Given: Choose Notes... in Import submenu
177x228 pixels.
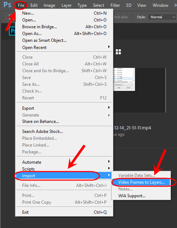Looking at the screenshot, I should (x=141, y=189).
